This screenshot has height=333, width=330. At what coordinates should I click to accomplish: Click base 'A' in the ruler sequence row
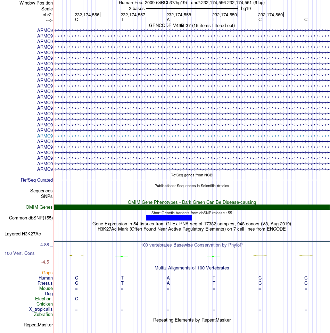coord(168,20)
